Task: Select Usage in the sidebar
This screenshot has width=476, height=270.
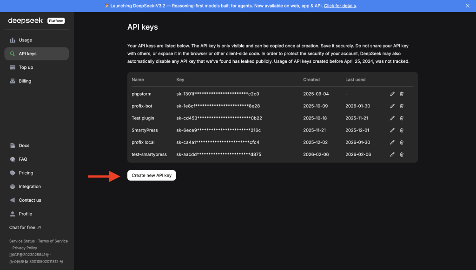Action: pos(25,40)
